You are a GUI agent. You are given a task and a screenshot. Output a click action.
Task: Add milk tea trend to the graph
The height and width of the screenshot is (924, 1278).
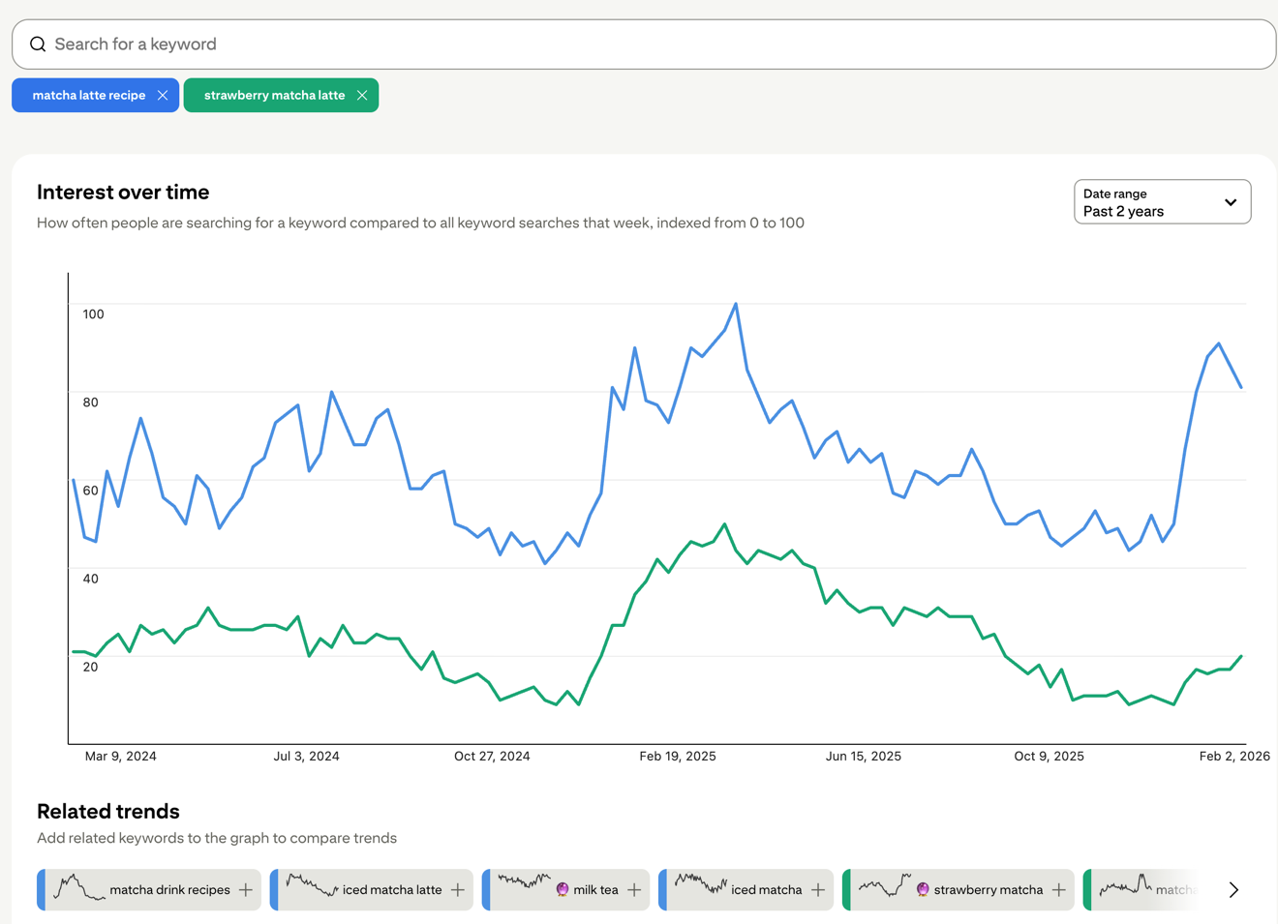[634, 889]
